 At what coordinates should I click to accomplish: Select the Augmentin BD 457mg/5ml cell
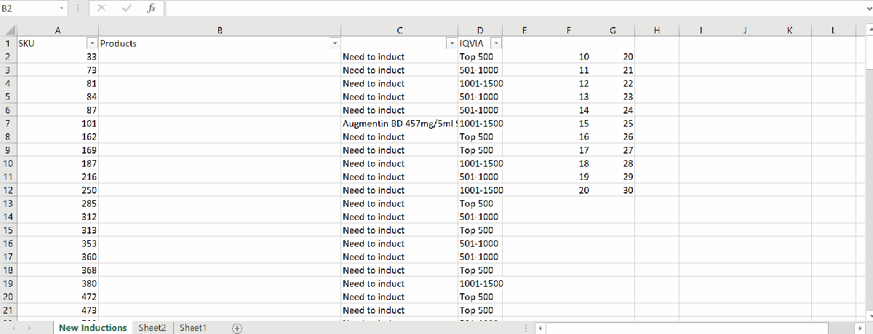pyautogui.click(x=399, y=123)
